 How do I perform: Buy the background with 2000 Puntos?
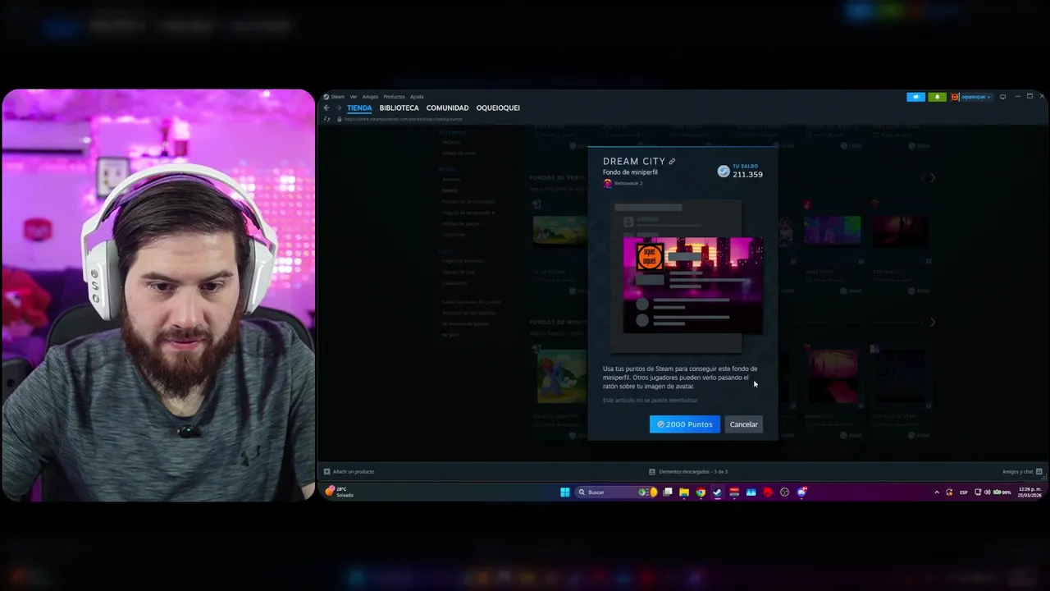pyautogui.click(x=685, y=424)
